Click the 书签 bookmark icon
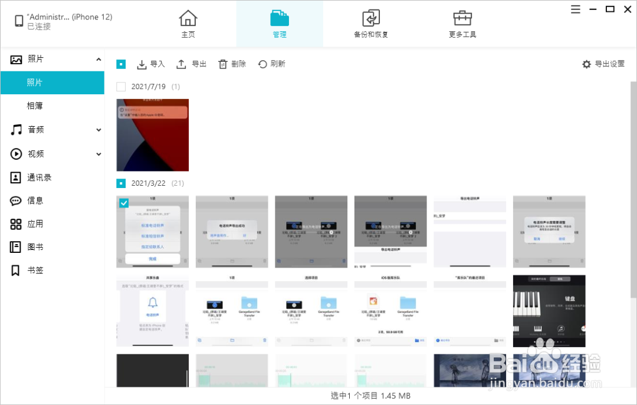Viewport: 637px width, 405px height. tap(15, 271)
